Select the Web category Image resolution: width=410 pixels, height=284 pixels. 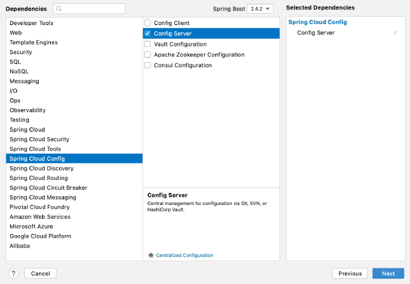pos(74,33)
